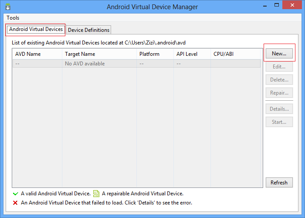Refresh the virtual device list
The height and width of the screenshot is (218, 305).
tap(279, 183)
